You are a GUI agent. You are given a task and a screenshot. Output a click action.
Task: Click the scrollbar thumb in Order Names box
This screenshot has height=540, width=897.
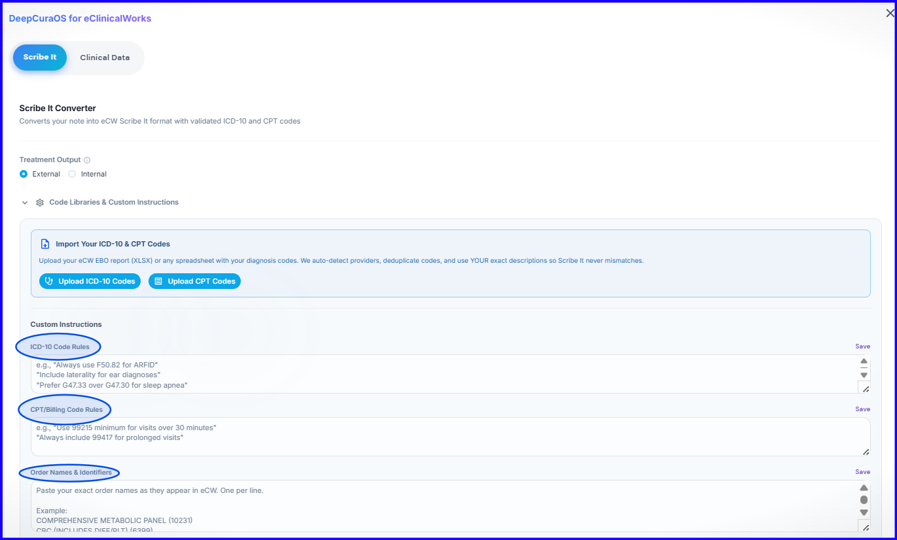click(864, 500)
